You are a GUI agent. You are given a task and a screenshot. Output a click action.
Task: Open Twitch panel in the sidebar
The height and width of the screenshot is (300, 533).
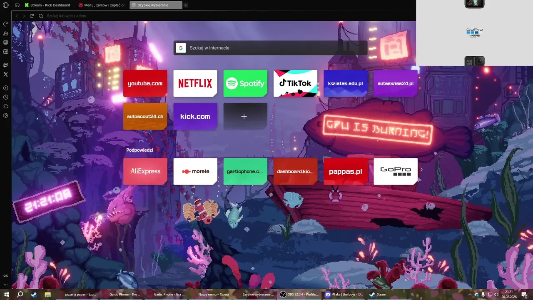click(6, 65)
